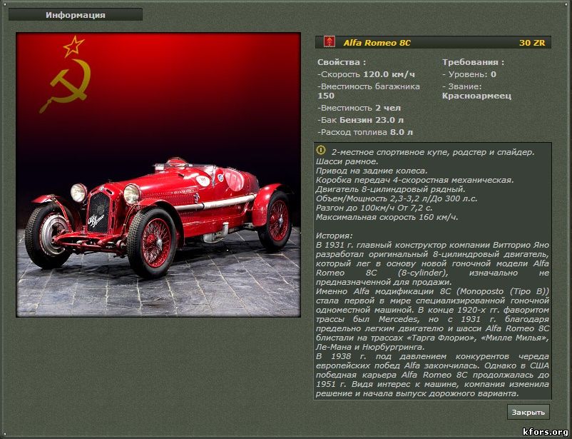Viewport: 572px width, 439px height.
Task: Click the Расход топлива 8.0 л line
Action: (x=364, y=132)
